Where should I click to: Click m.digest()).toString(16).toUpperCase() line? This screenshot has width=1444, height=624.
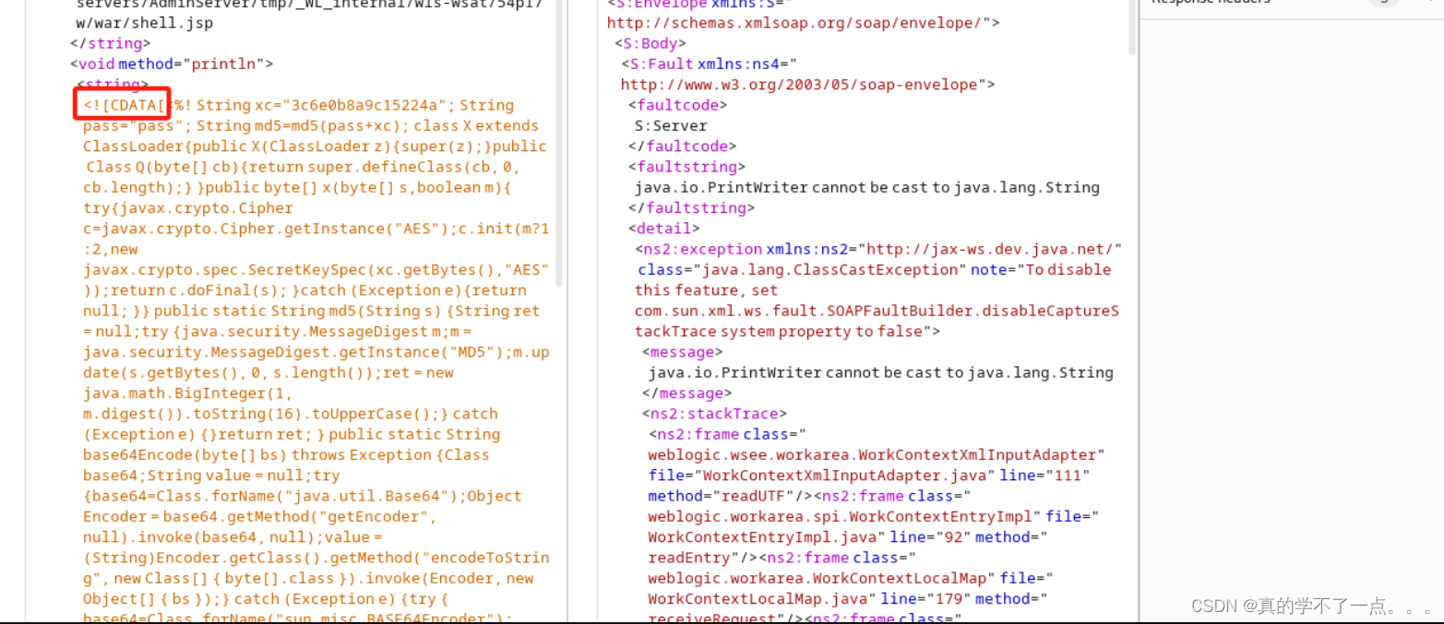coord(266,414)
